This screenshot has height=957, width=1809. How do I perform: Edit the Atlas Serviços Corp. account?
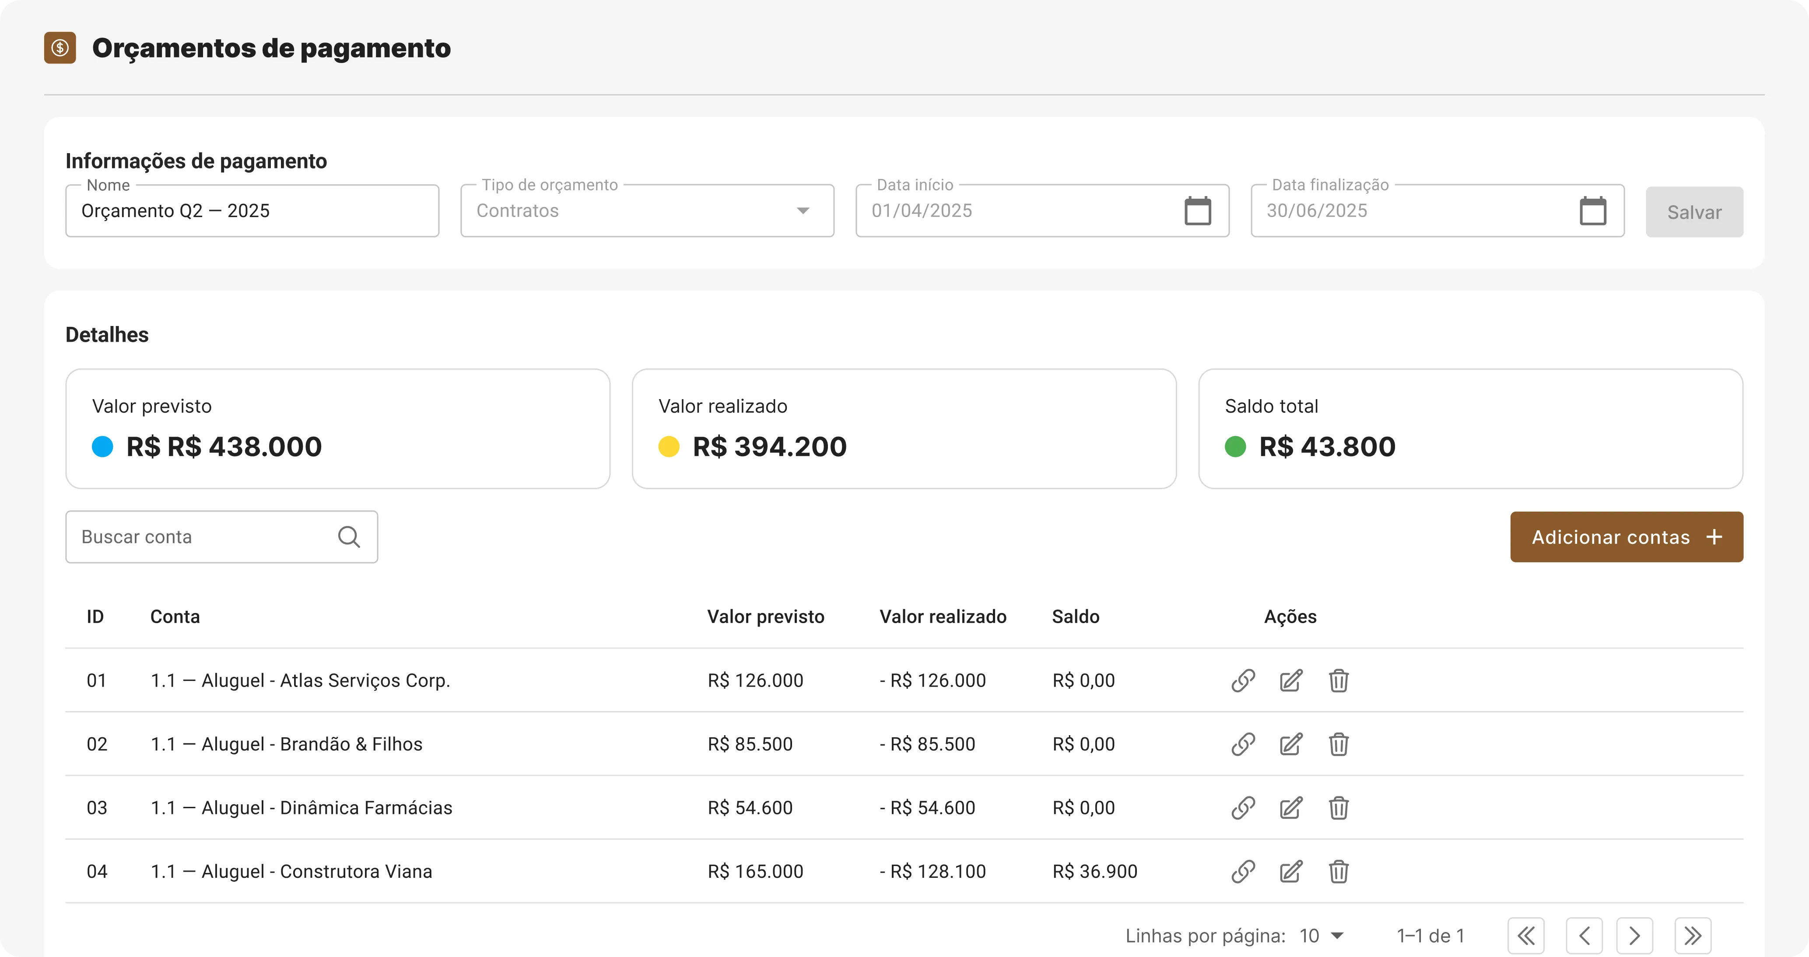click(x=1291, y=680)
